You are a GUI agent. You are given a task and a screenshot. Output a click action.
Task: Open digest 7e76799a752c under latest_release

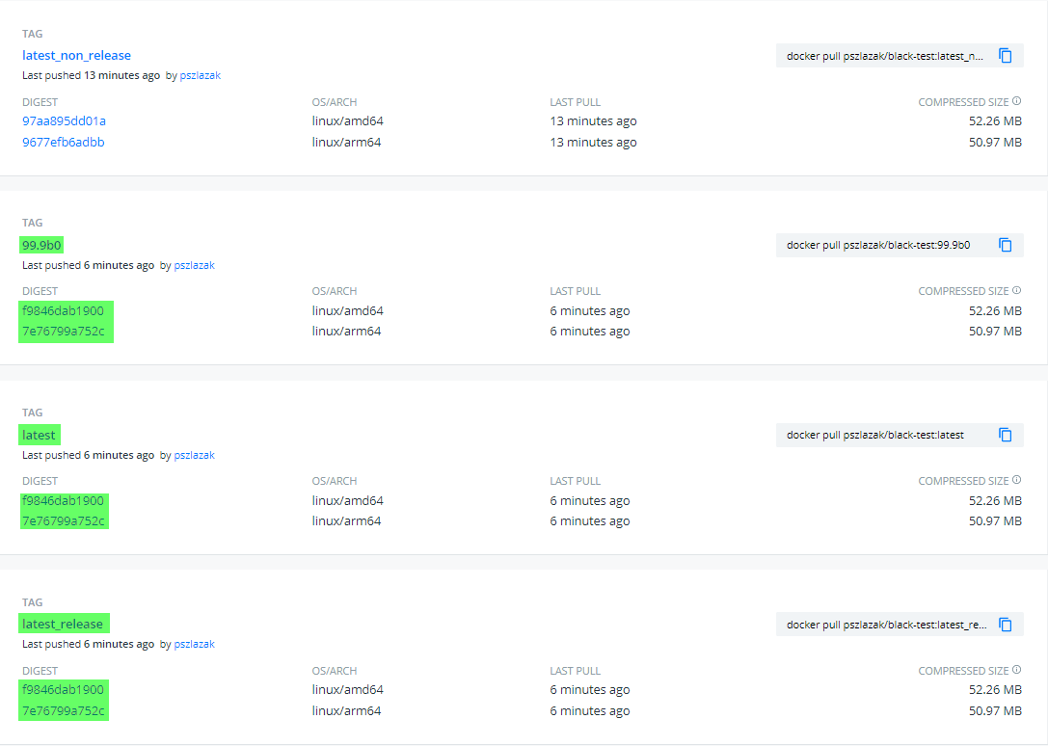pyautogui.click(x=64, y=710)
